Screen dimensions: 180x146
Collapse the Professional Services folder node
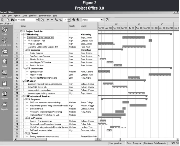click(x=24, y=96)
